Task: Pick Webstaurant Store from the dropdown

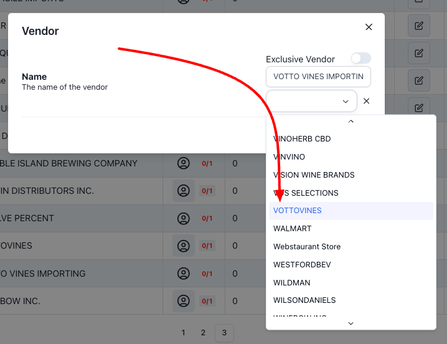Action: (351, 247)
